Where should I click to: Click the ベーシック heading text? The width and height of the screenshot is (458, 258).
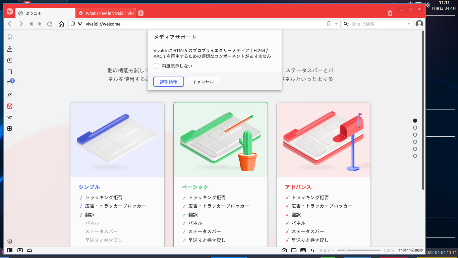tap(195, 187)
